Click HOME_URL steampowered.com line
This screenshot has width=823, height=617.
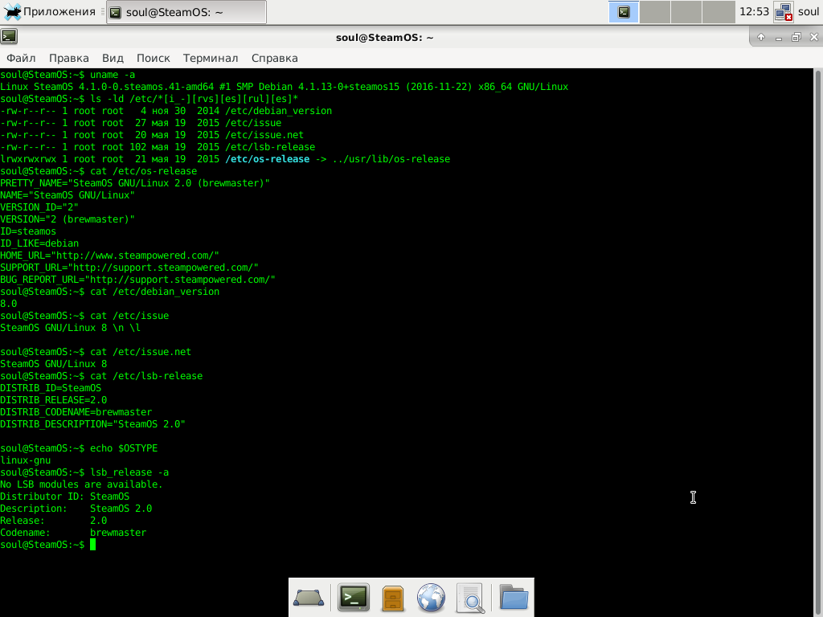109,255
